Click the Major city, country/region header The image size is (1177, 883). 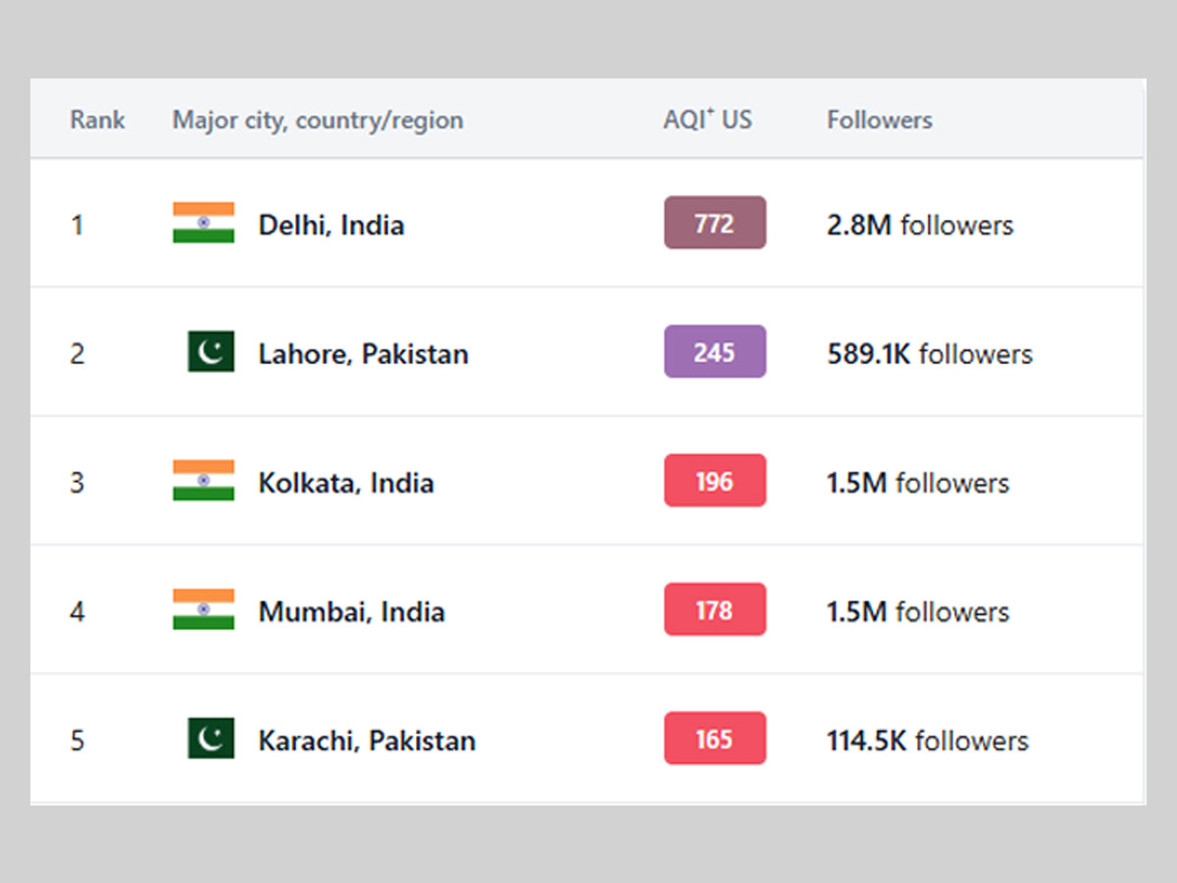coord(318,120)
